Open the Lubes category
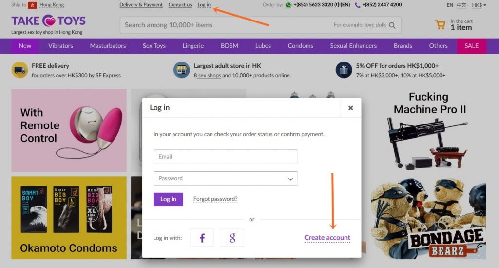This screenshot has width=499, height=268. coord(263,46)
